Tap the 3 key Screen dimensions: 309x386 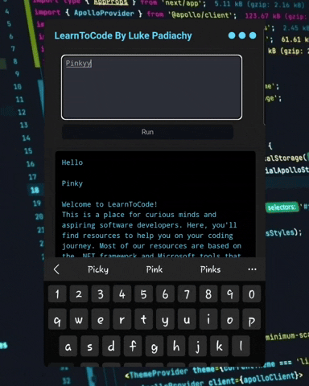click(x=101, y=294)
